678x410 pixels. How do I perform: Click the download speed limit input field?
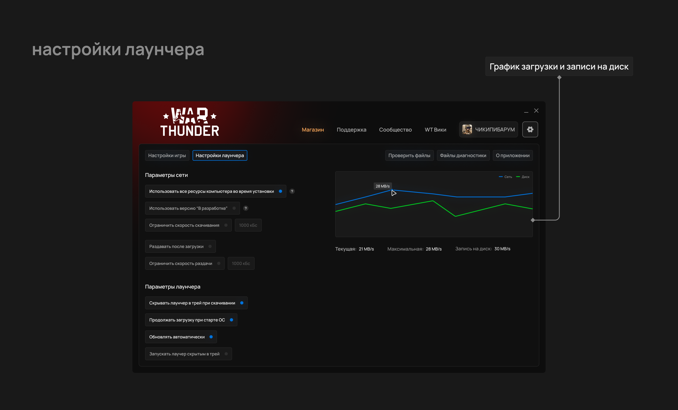248,225
